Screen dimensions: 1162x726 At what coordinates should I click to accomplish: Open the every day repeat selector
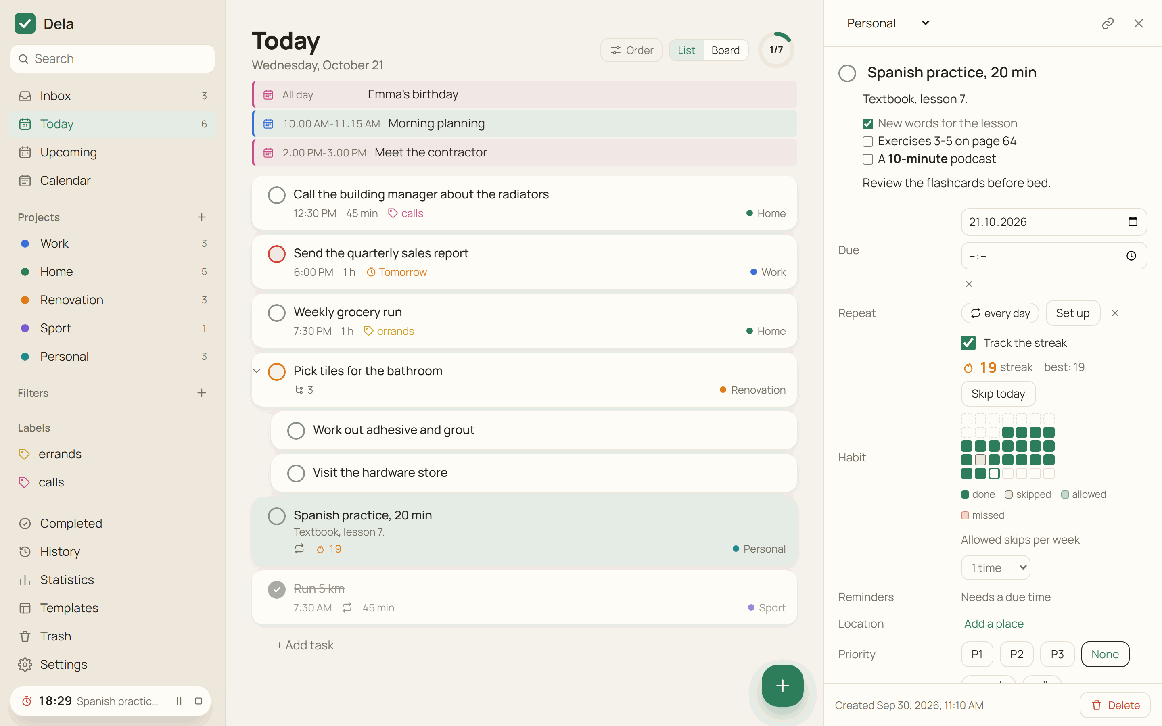pyautogui.click(x=1000, y=313)
